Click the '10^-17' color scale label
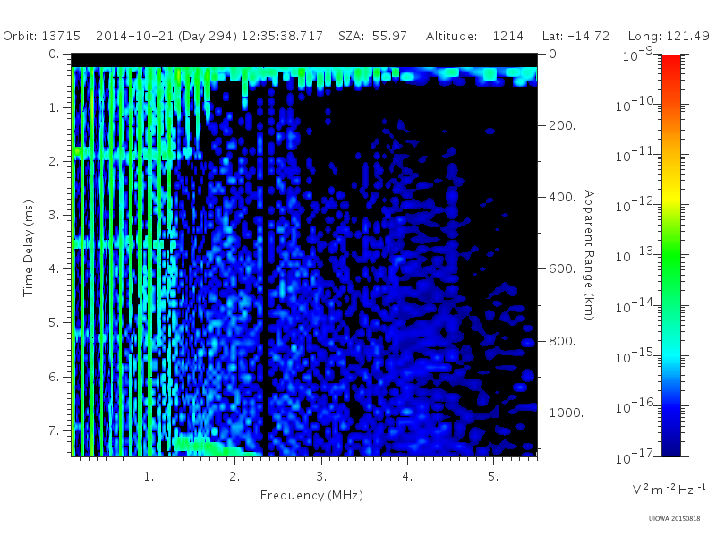This screenshot has height=537, width=716. 635,456
